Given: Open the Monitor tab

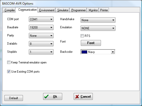Looking at the screenshot, I should 93,10.
